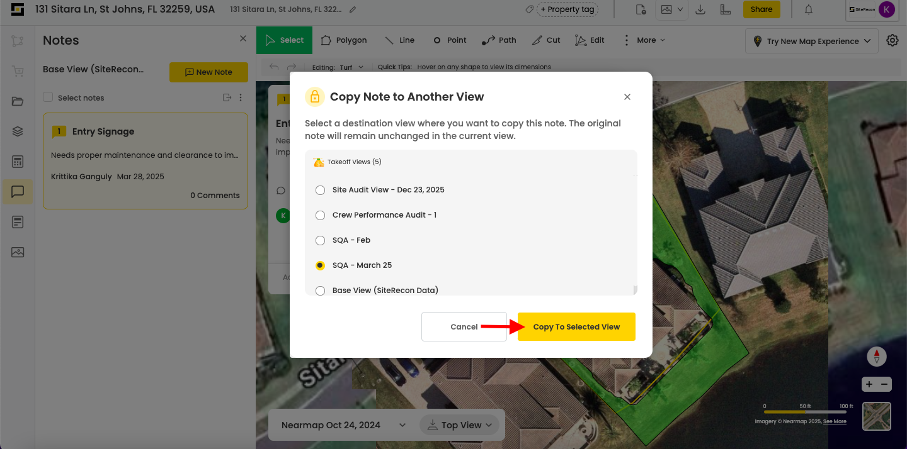Image resolution: width=907 pixels, height=449 pixels.
Task: Open the image gallery icon in sidebar
Action: 17,252
